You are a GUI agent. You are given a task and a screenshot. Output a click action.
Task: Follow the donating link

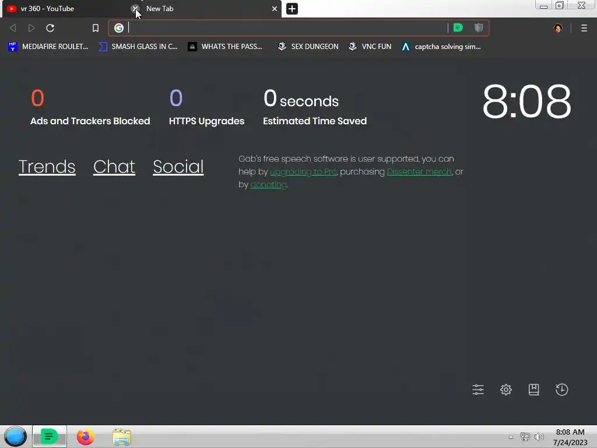268,185
